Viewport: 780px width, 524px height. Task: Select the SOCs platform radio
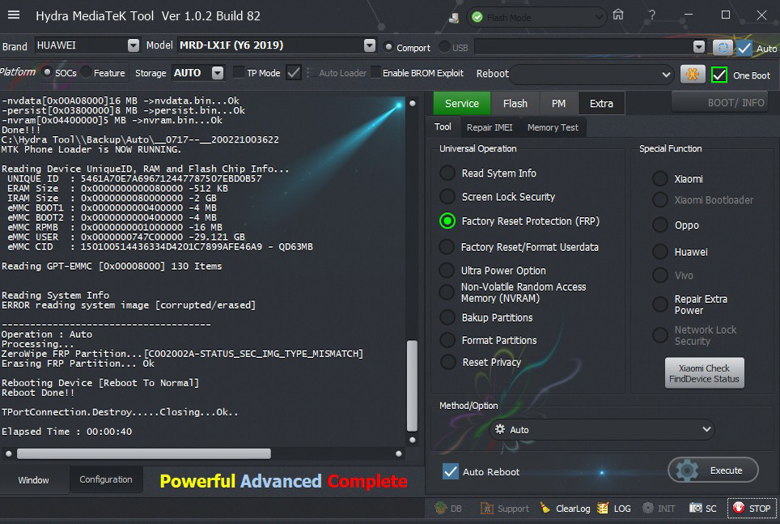click(47, 72)
